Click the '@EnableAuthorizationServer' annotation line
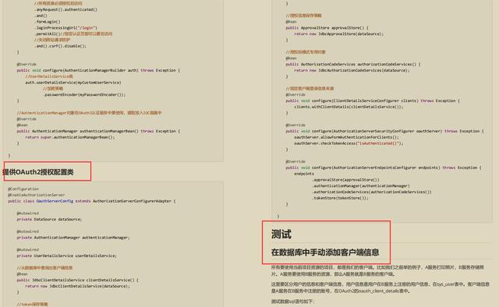The image size is (499, 307). point(37,195)
